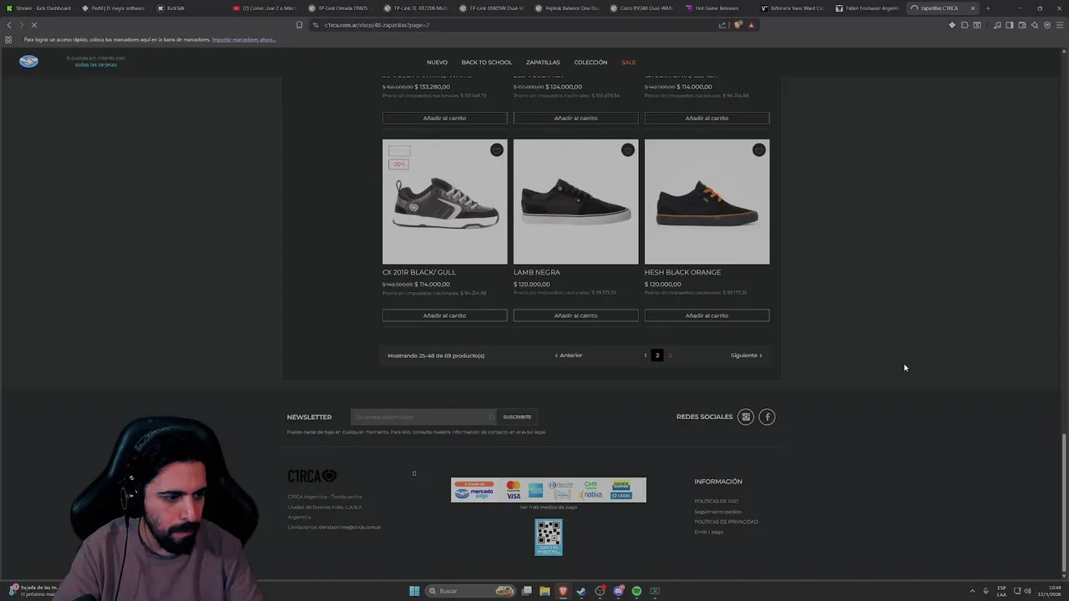Image resolution: width=1069 pixels, height=601 pixels.
Task: Go to pagination page 1
Action: pyautogui.click(x=645, y=356)
